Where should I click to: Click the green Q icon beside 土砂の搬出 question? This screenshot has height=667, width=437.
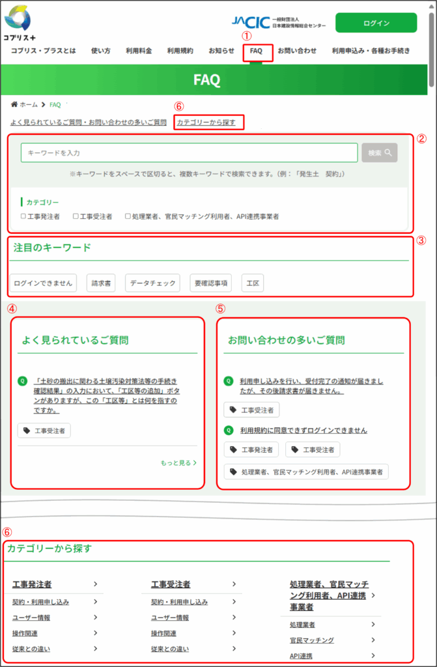point(23,380)
